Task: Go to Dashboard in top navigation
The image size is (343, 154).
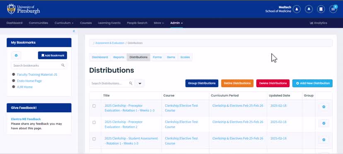Action: 14,23
